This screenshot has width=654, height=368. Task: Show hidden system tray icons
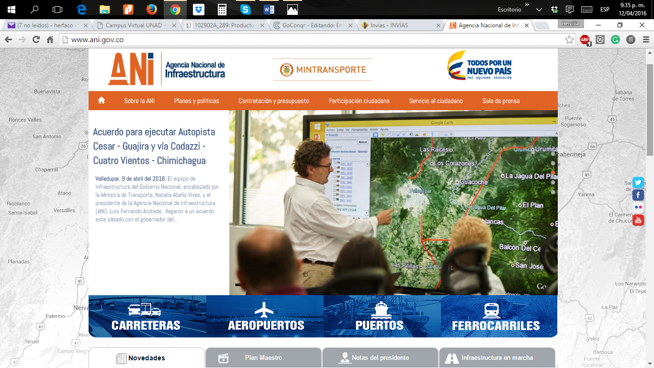539,9
